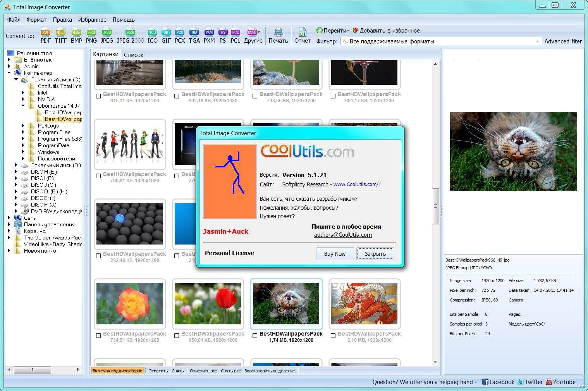Open the Файл menu

click(x=14, y=19)
